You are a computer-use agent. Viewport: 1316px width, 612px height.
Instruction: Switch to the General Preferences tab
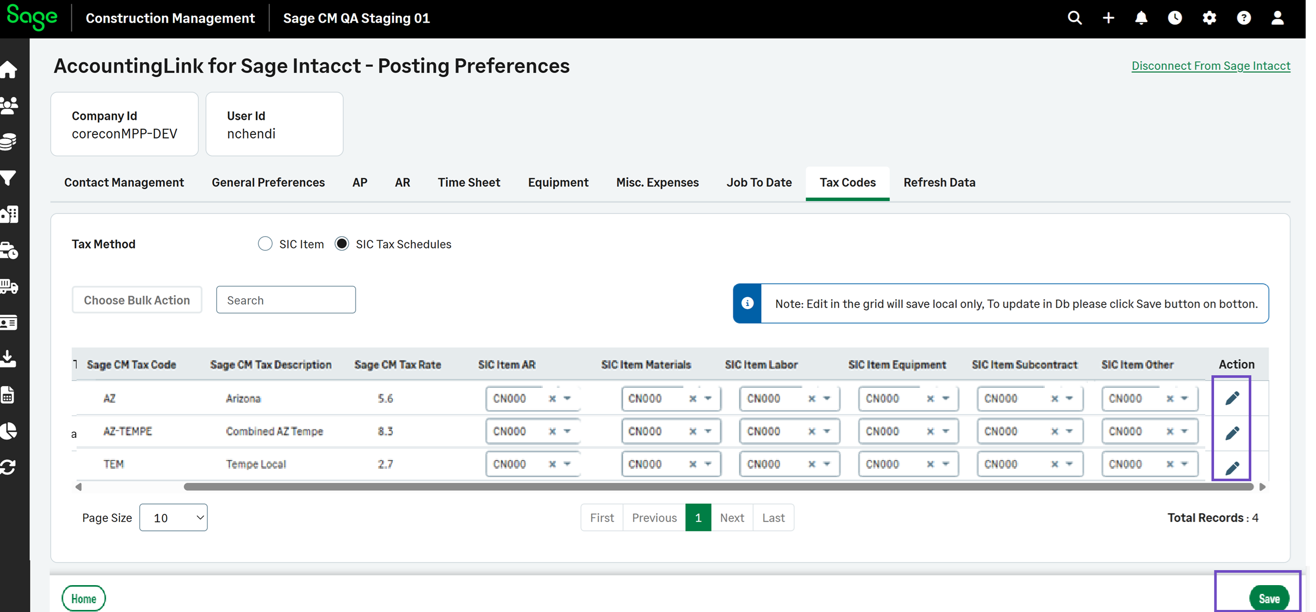(268, 182)
